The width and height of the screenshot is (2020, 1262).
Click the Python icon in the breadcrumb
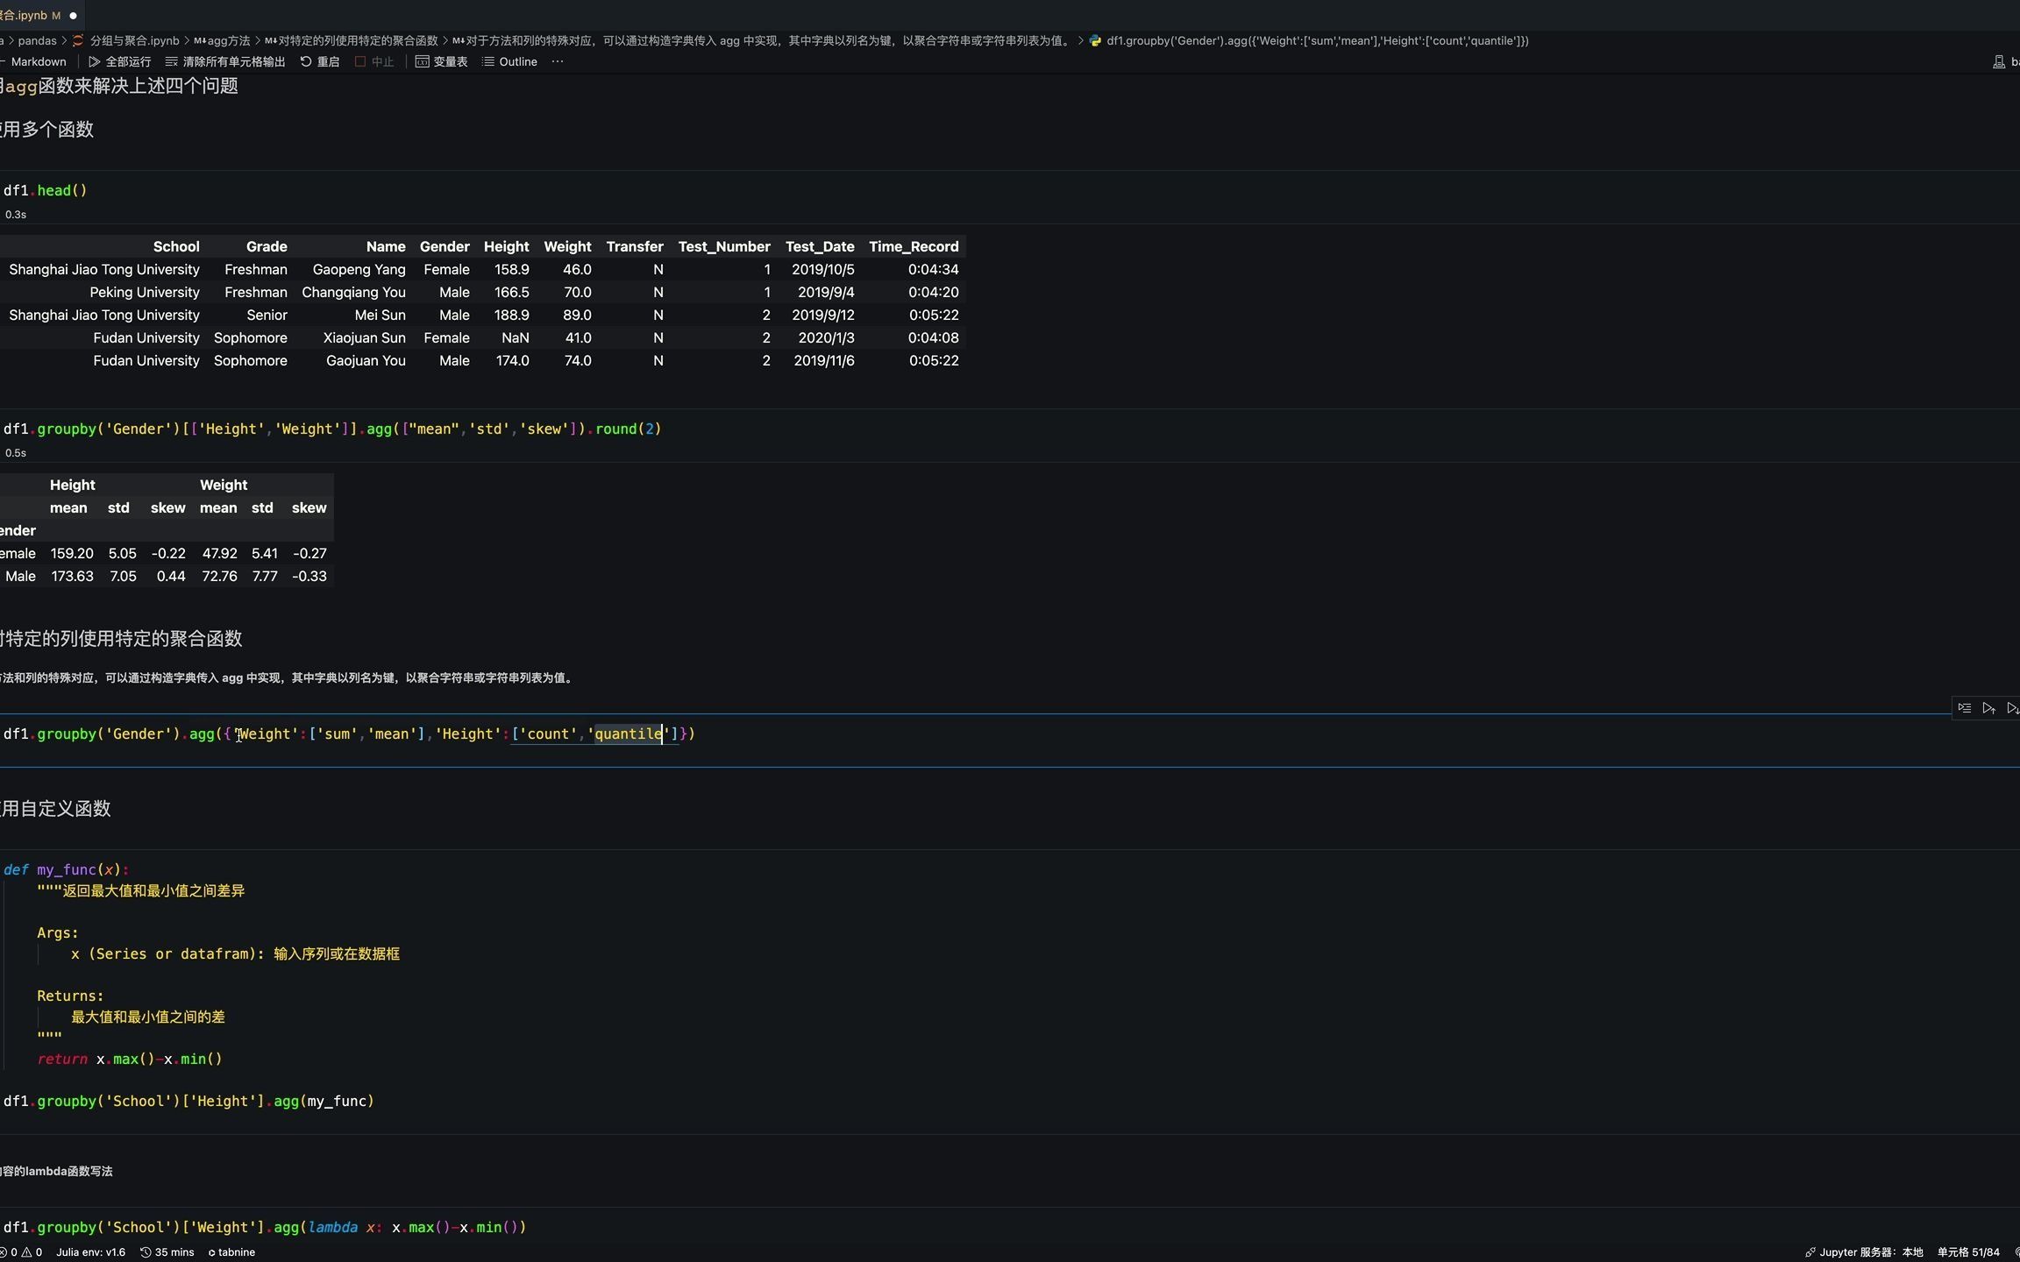coord(1095,40)
